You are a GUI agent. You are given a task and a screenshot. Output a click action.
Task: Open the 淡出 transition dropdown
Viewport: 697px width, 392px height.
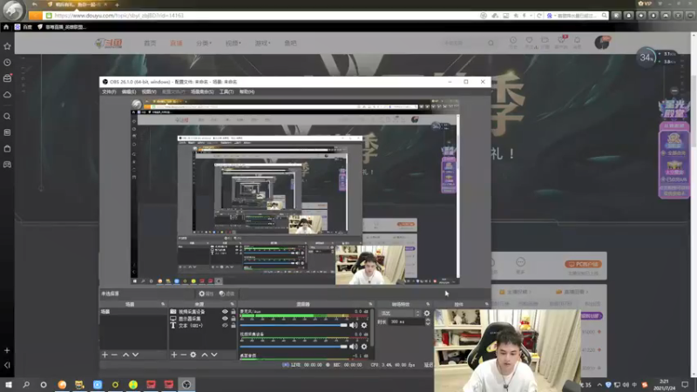[x=399, y=314]
